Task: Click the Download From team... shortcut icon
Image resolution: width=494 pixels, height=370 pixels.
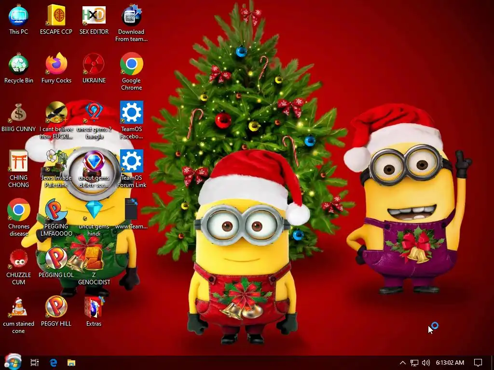Action: point(131,15)
